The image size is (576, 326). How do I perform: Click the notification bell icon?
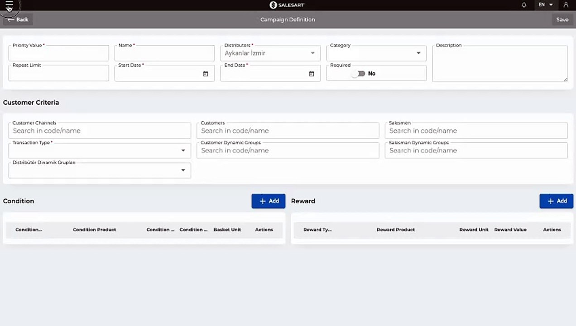pyautogui.click(x=524, y=5)
